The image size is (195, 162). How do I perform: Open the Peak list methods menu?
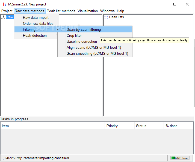point(61,11)
